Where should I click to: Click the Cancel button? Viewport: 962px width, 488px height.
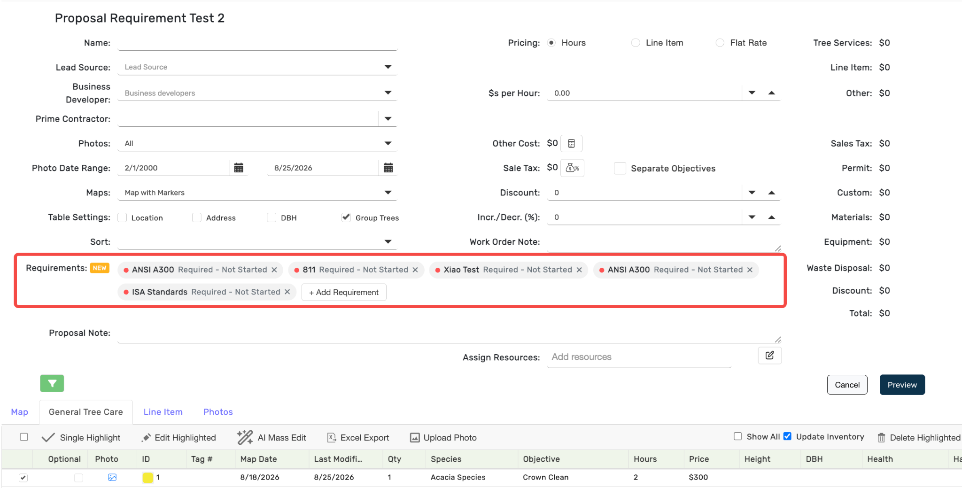(847, 385)
